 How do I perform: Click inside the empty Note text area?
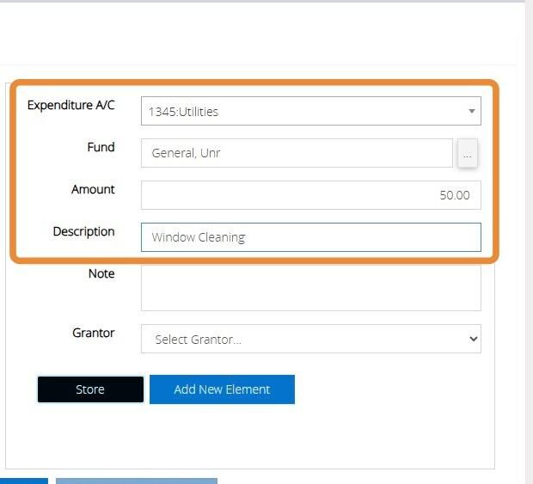click(310, 287)
